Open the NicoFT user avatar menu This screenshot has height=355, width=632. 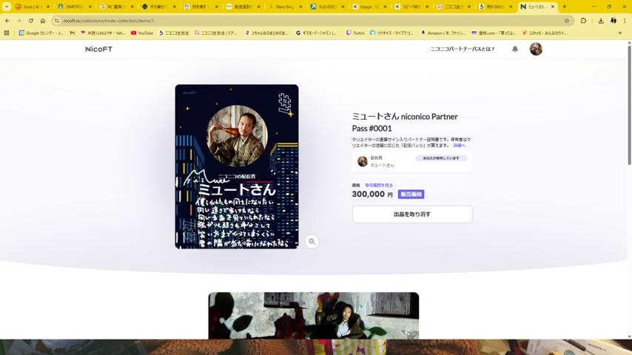coord(536,49)
